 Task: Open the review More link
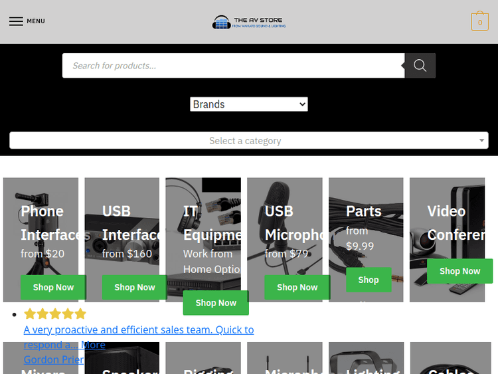click(x=93, y=344)
